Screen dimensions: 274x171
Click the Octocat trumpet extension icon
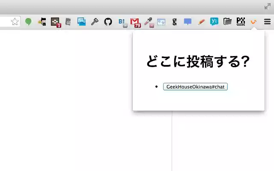point(42,22)
